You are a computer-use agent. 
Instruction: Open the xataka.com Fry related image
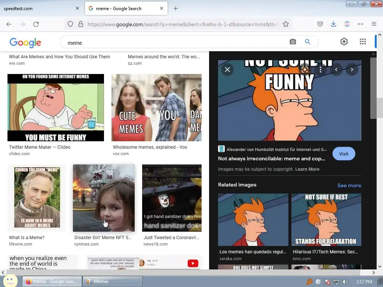[x=253, y=220]
